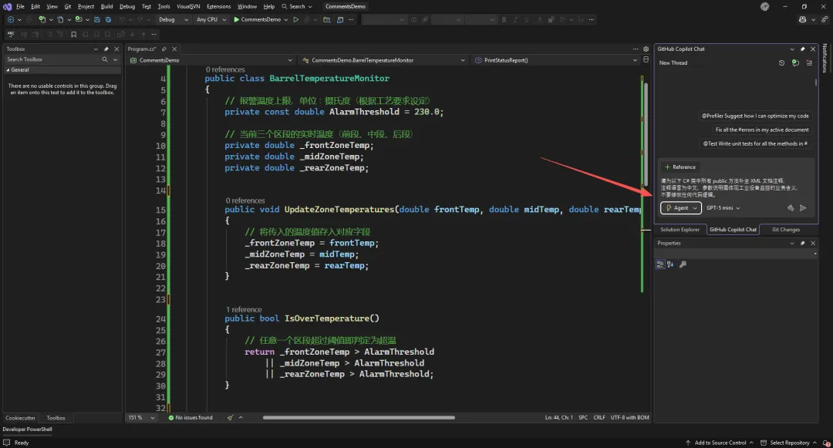833x448 pixels.
Task: Click the Live Share icon at top right
Action: click(825, 19)
